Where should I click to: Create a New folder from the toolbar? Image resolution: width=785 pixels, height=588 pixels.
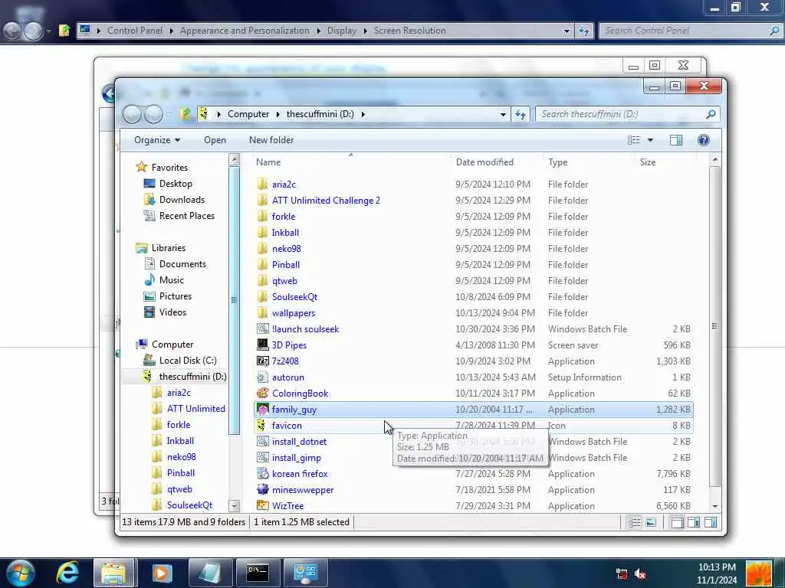(x=271, y=140)
